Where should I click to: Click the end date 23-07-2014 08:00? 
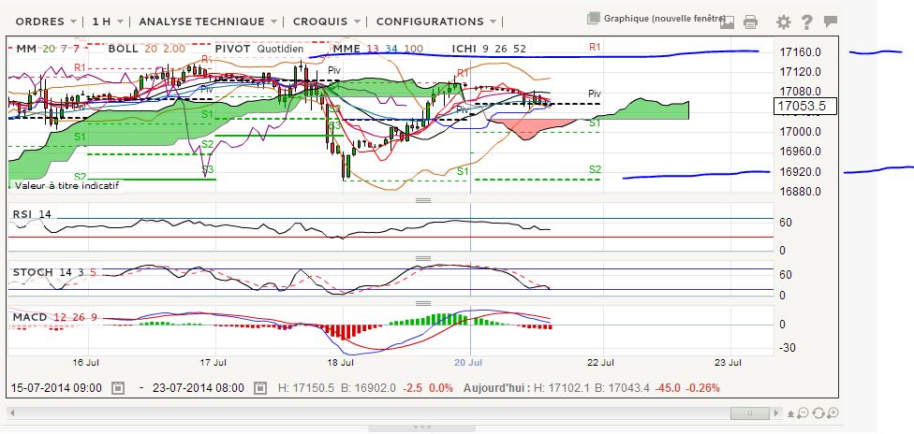(x=199, y=387)
